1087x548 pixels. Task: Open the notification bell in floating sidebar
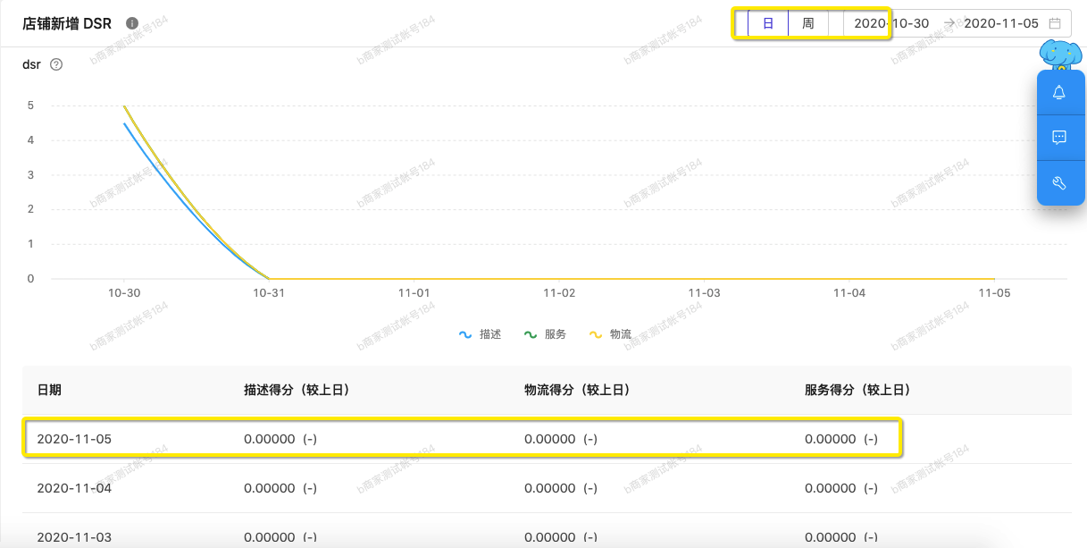click(1059, 93)
